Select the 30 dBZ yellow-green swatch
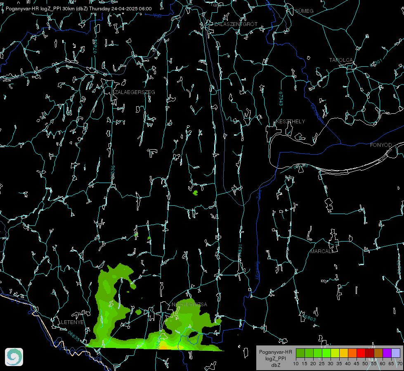 pyautogui.click(x=335, y=353)
